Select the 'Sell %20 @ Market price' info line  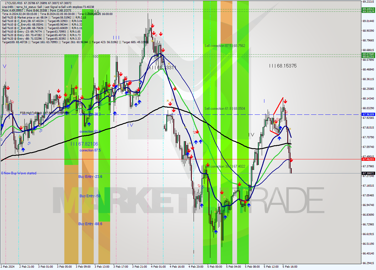(44, 17)
